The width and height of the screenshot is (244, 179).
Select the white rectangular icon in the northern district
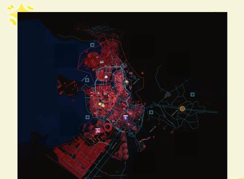point(102,62)
